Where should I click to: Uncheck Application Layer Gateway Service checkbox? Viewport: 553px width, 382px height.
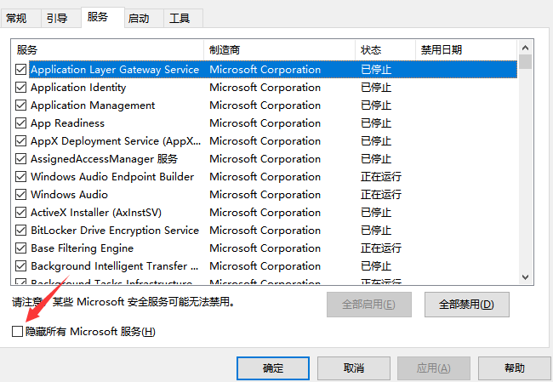tap(21, 70)
